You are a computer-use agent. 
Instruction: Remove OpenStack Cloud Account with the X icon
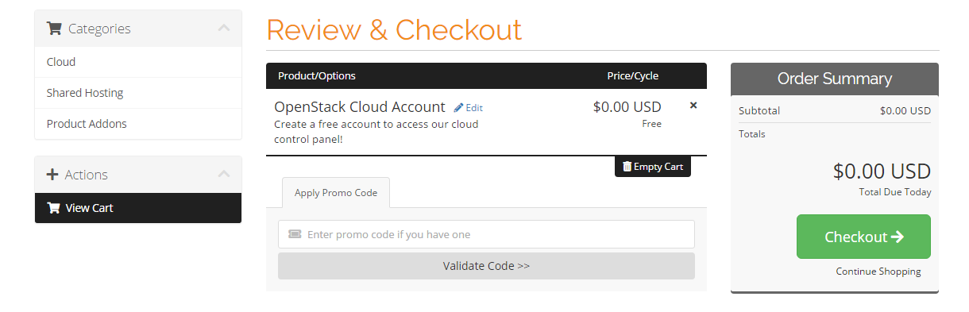pyautogui.click(x=693, y=105)
